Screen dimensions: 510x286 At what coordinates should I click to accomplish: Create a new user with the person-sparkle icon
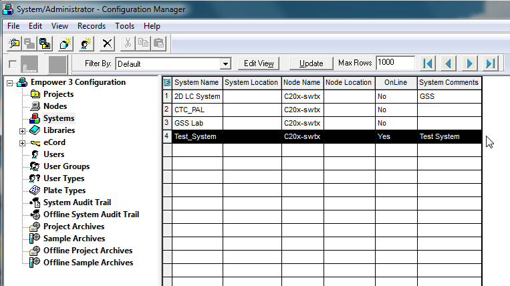tap(86, 43)
